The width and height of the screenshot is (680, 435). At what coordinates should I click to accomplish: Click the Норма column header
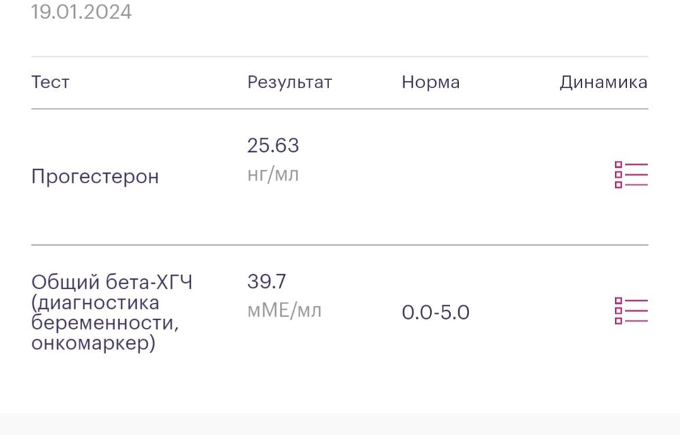pos(430,83)
